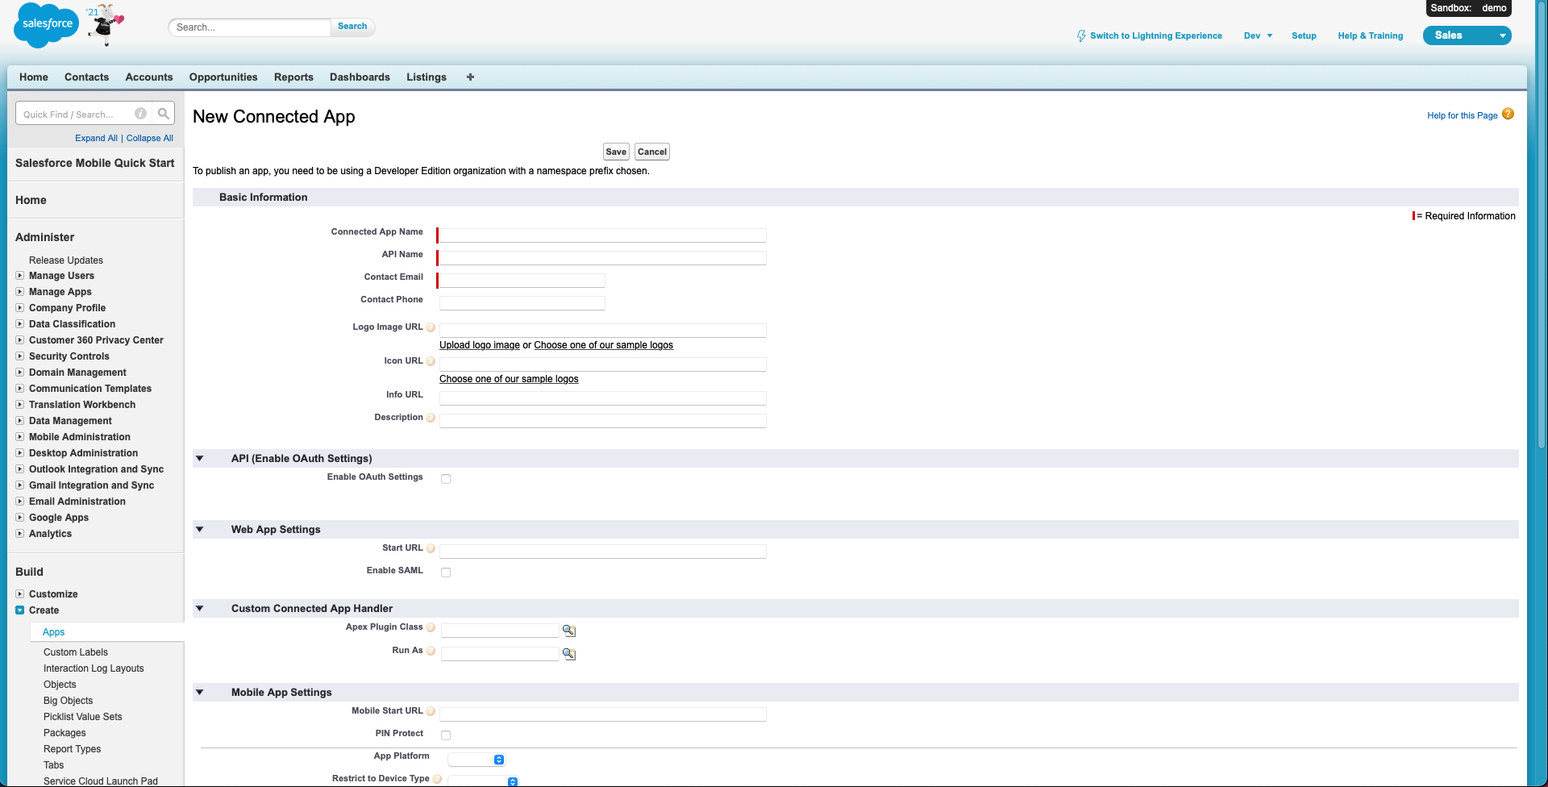Expand the Customize tree node
Screen dimensions: 1548x787
point(20,594)
